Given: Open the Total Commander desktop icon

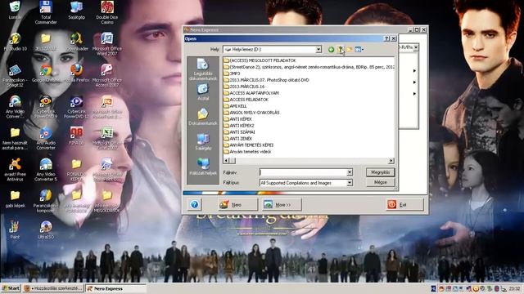Looking at the screenshot, I should [x=46, y=13].
